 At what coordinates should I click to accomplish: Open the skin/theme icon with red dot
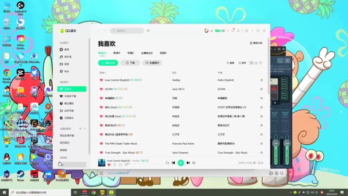click(233, 30)
